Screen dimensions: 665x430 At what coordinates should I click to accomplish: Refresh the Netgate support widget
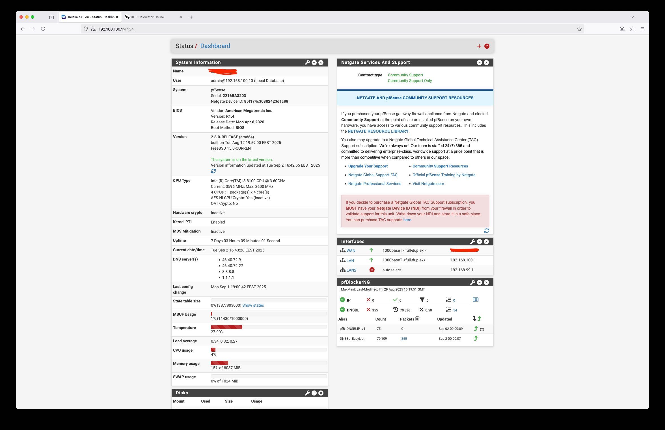click(486, 231)
